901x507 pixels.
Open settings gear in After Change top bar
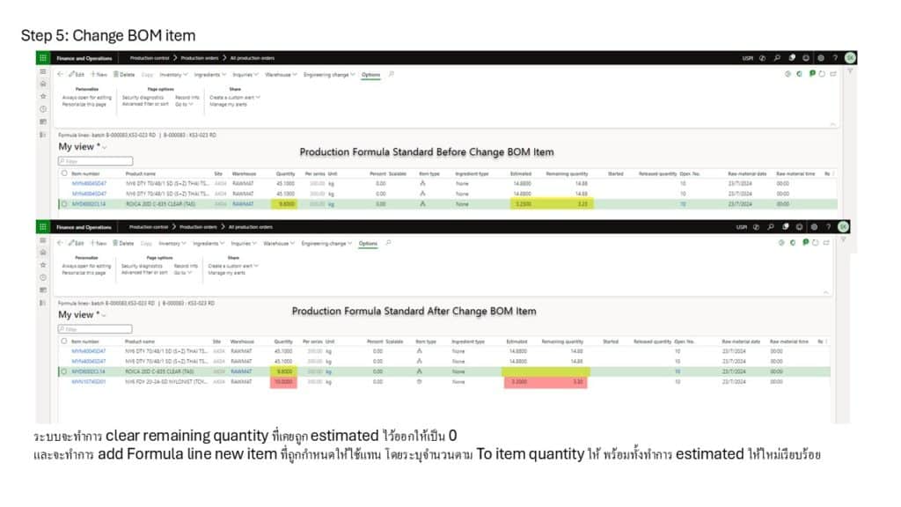(x=814, y=226)
